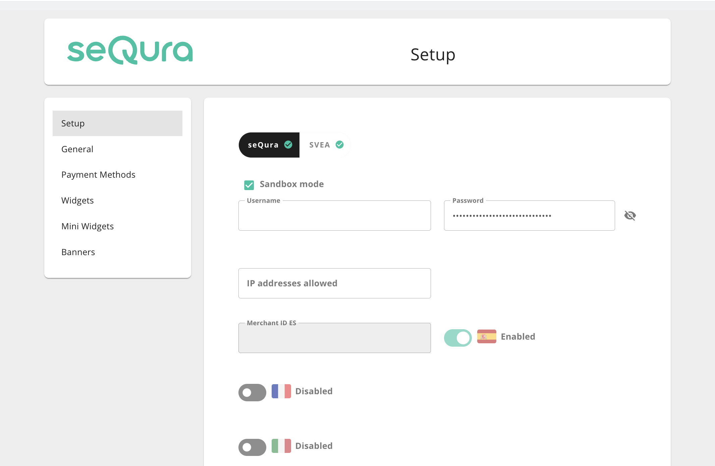The image size is (715, 466).
Task: Open the Widgets sidebar item
Action: coord(117,200)
